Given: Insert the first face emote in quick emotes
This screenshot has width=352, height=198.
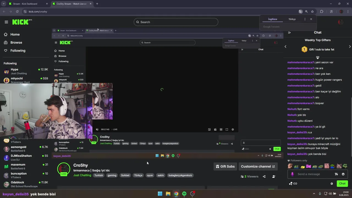Looking at the screenshot, I should tap(290, 166).
